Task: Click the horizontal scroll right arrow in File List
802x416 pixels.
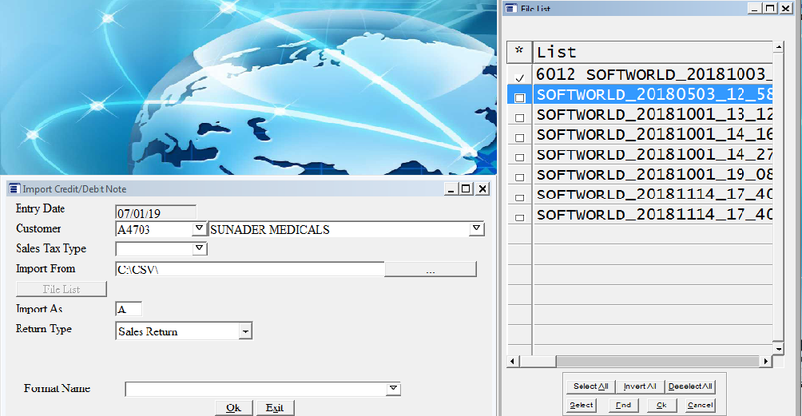Action: pyautogui.click(x=766, y=362)
